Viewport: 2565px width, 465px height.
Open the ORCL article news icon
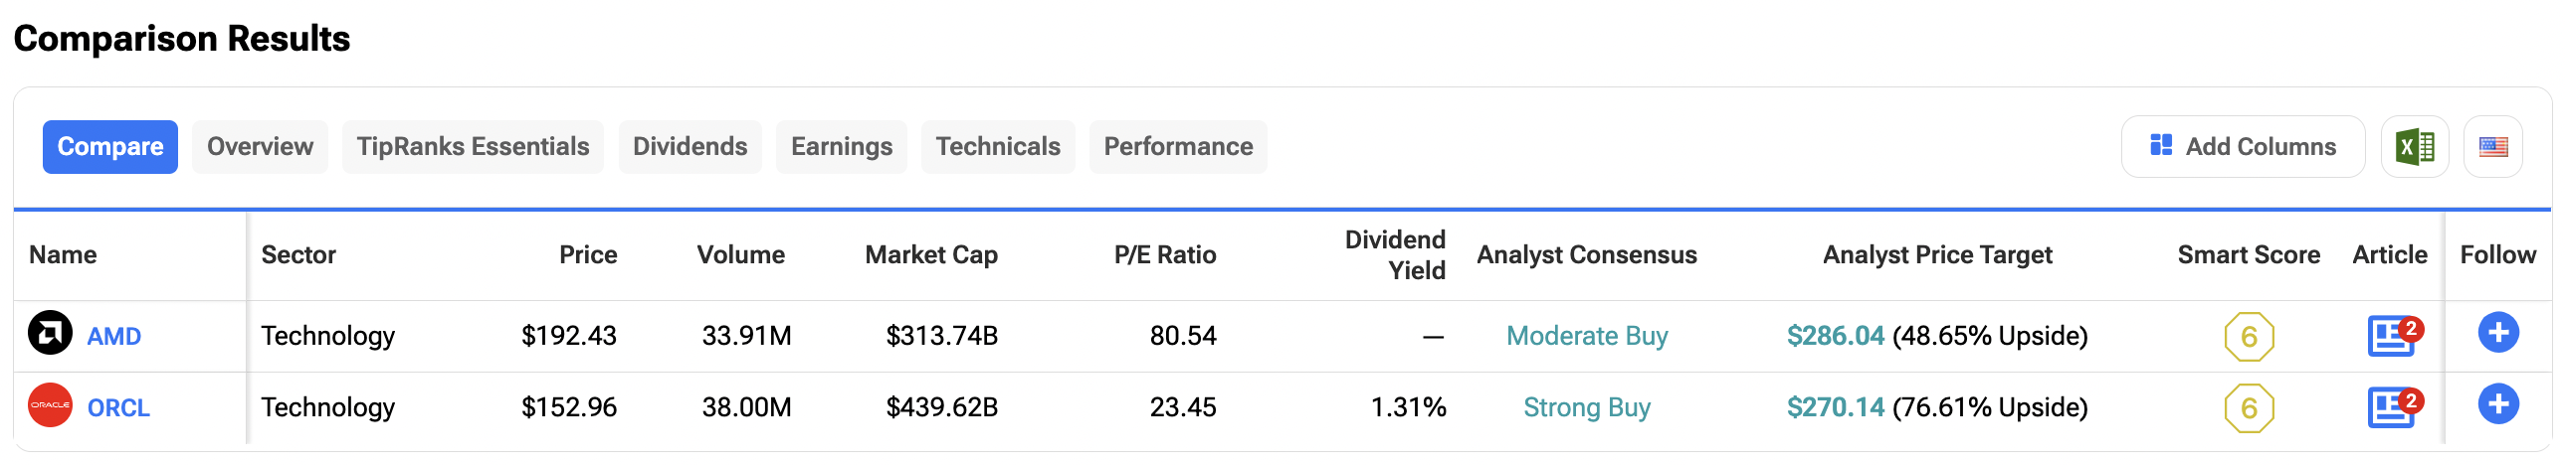2392,407
